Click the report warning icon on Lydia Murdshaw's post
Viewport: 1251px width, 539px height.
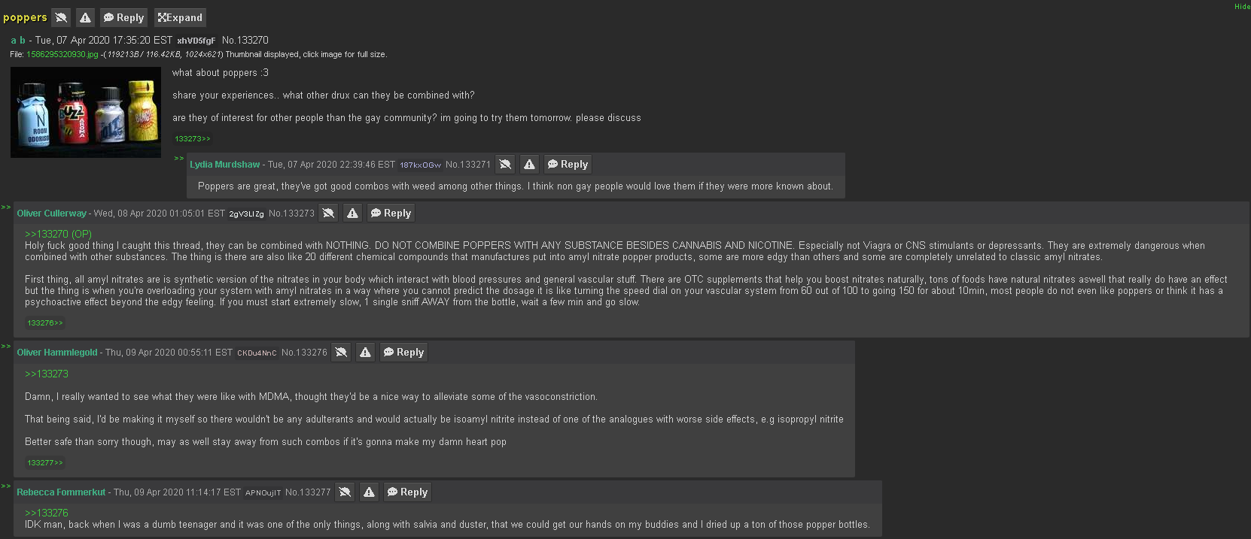(530, 164)
